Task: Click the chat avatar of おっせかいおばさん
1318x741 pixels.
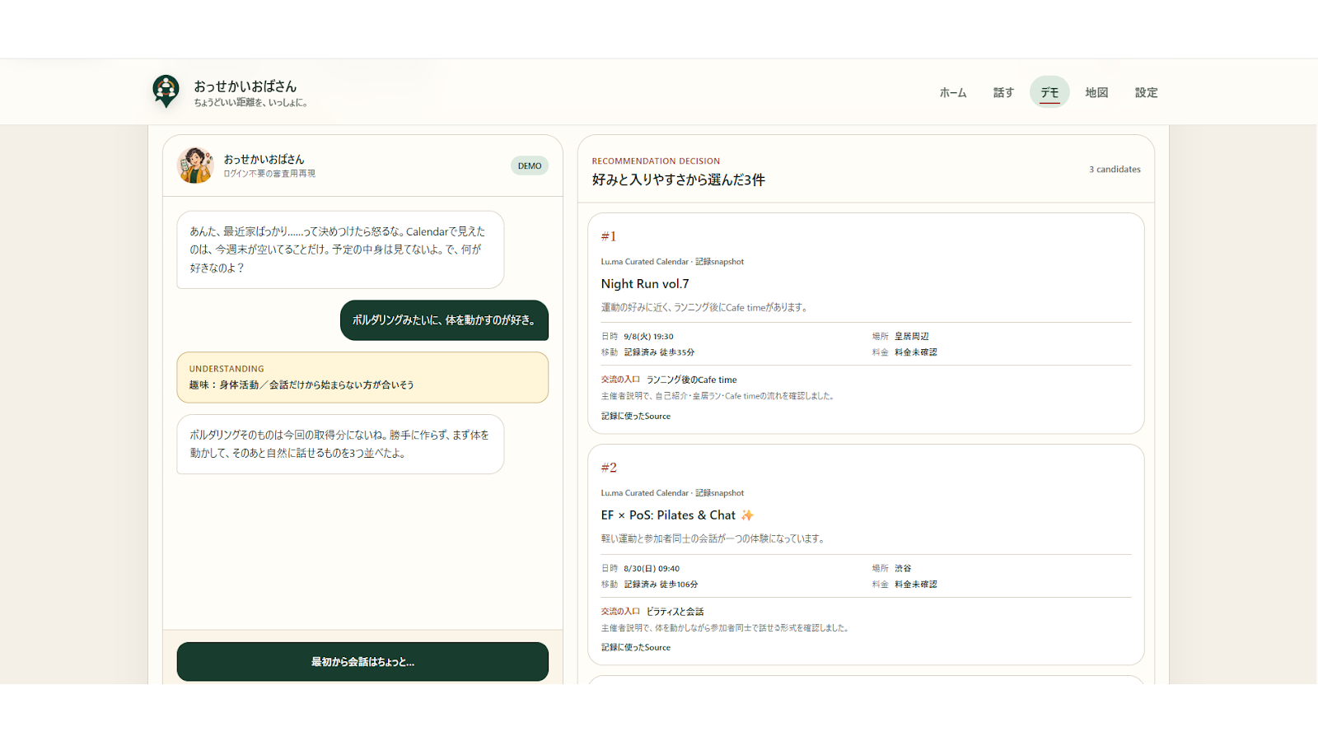Action: 195,165
